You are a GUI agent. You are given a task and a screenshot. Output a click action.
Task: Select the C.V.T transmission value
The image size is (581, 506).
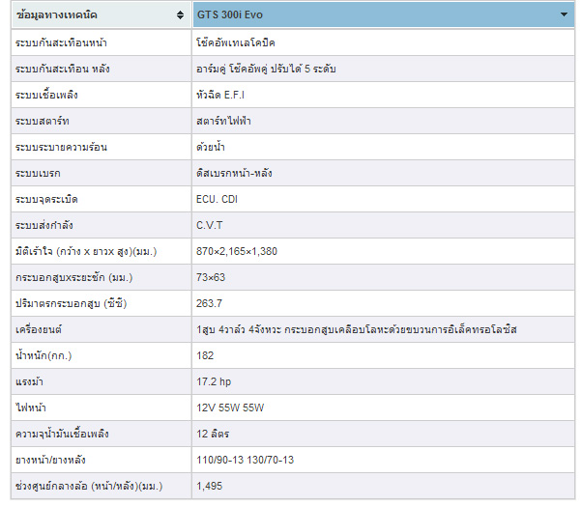coord(210,225)
